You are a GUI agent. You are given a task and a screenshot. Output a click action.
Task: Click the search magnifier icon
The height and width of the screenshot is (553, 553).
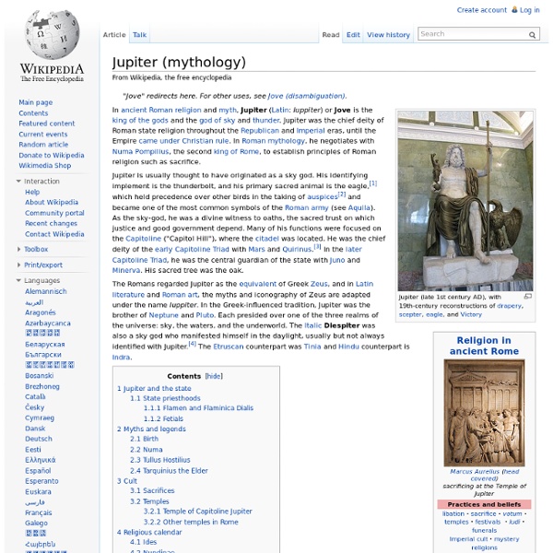[x=532, y=35]
